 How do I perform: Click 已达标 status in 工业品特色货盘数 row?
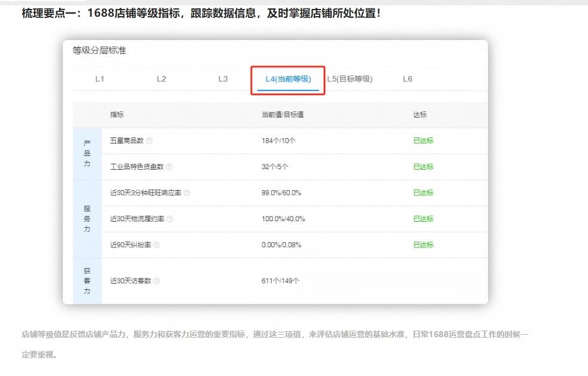(423, 167)
